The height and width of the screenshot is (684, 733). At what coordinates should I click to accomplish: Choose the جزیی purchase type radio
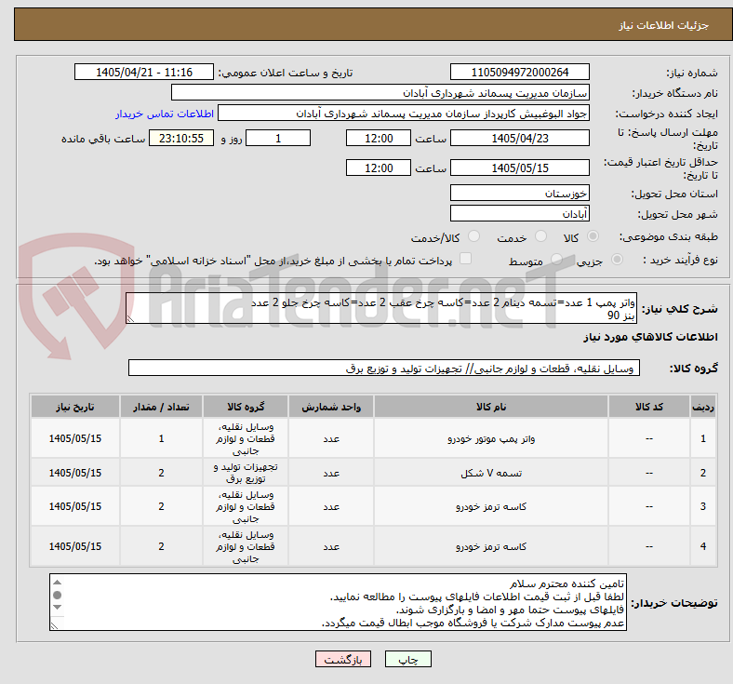click(x=617, y=259)
